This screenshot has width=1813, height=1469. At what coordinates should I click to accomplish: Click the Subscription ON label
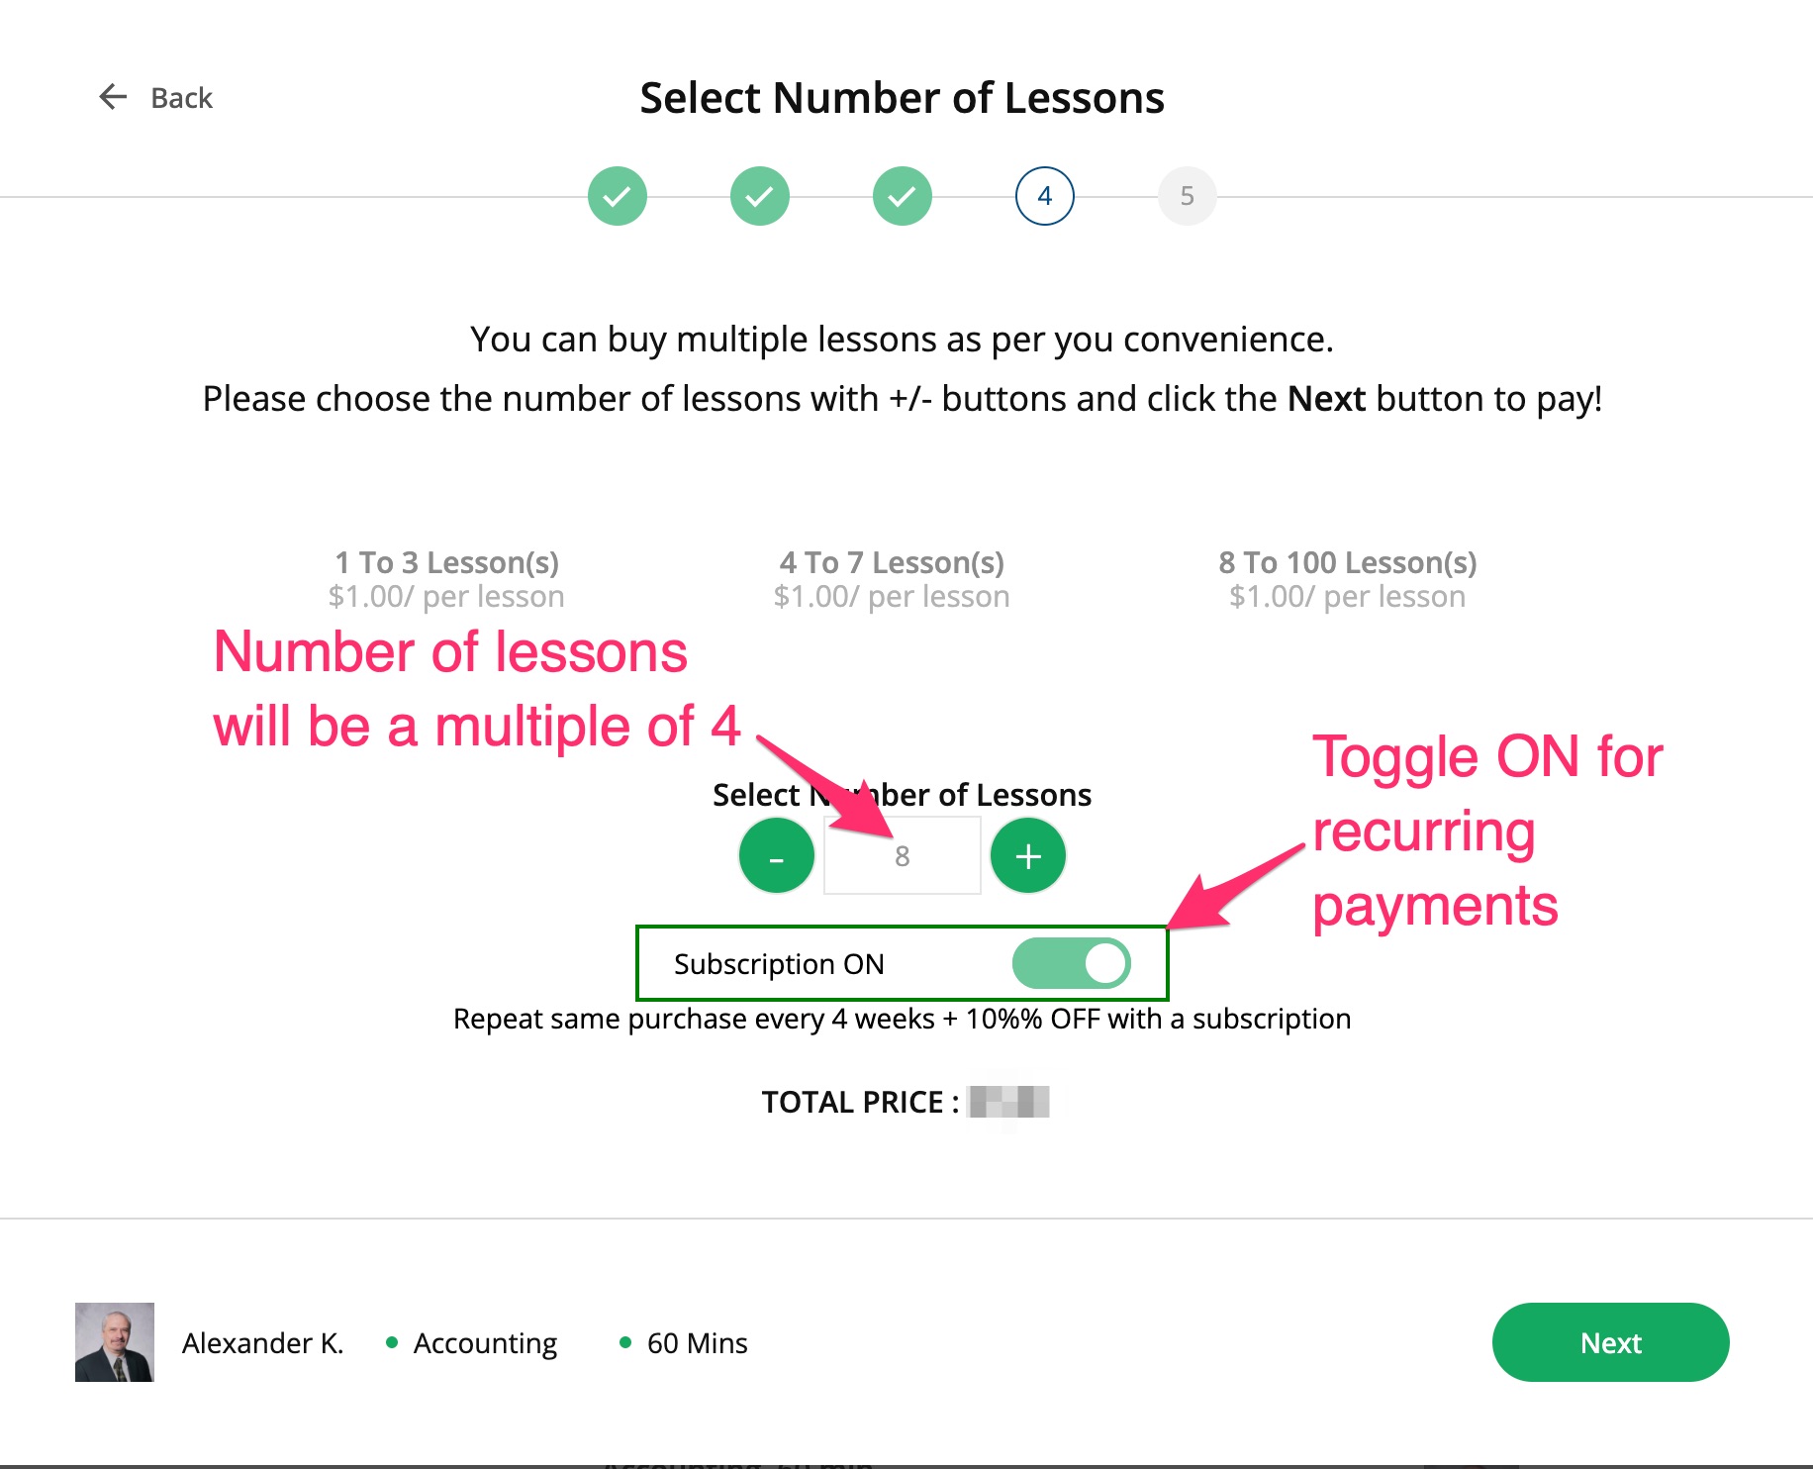779,964
